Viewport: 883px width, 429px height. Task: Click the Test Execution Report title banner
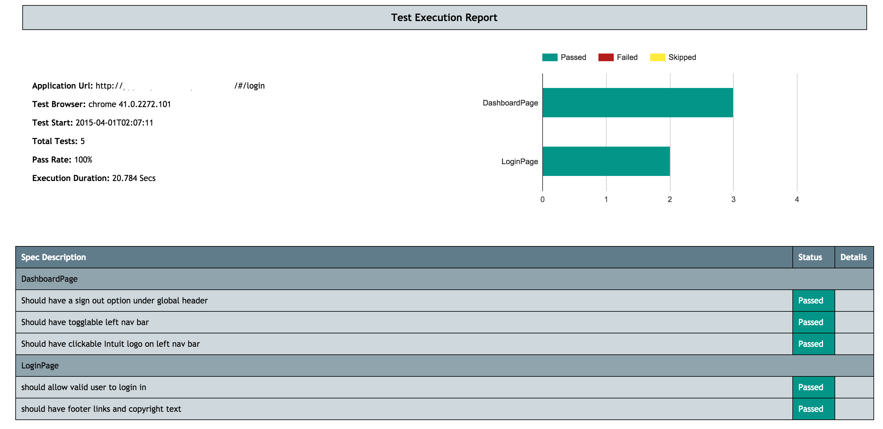pyautogui.click(x=444, y=18)
